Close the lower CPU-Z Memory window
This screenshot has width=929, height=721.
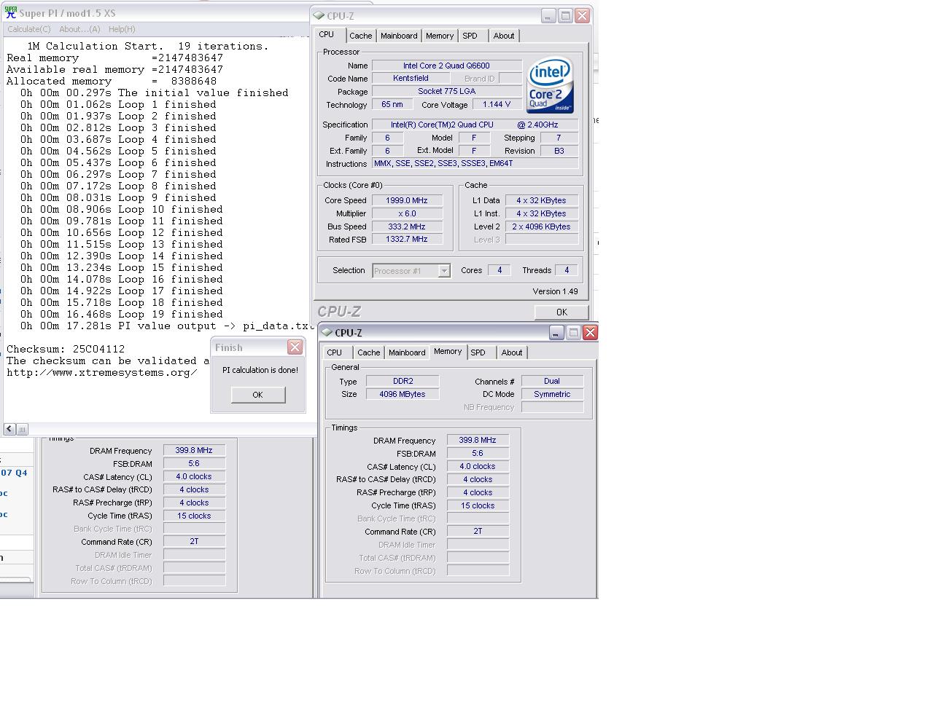tap(590, 332)
